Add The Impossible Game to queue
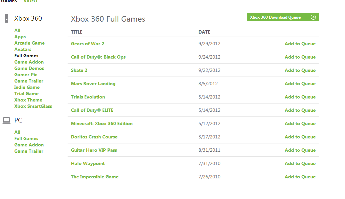 click(300, 177)
